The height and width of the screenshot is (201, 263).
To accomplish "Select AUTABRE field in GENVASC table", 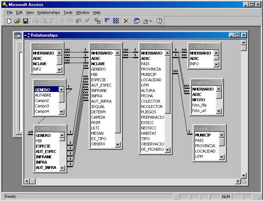I will [x=47, y=95].
